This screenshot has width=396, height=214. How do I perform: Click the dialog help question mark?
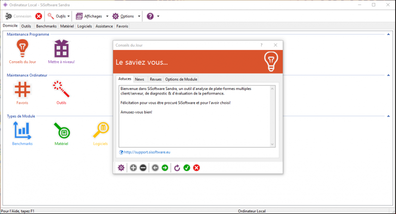click(x=262, y=45)
